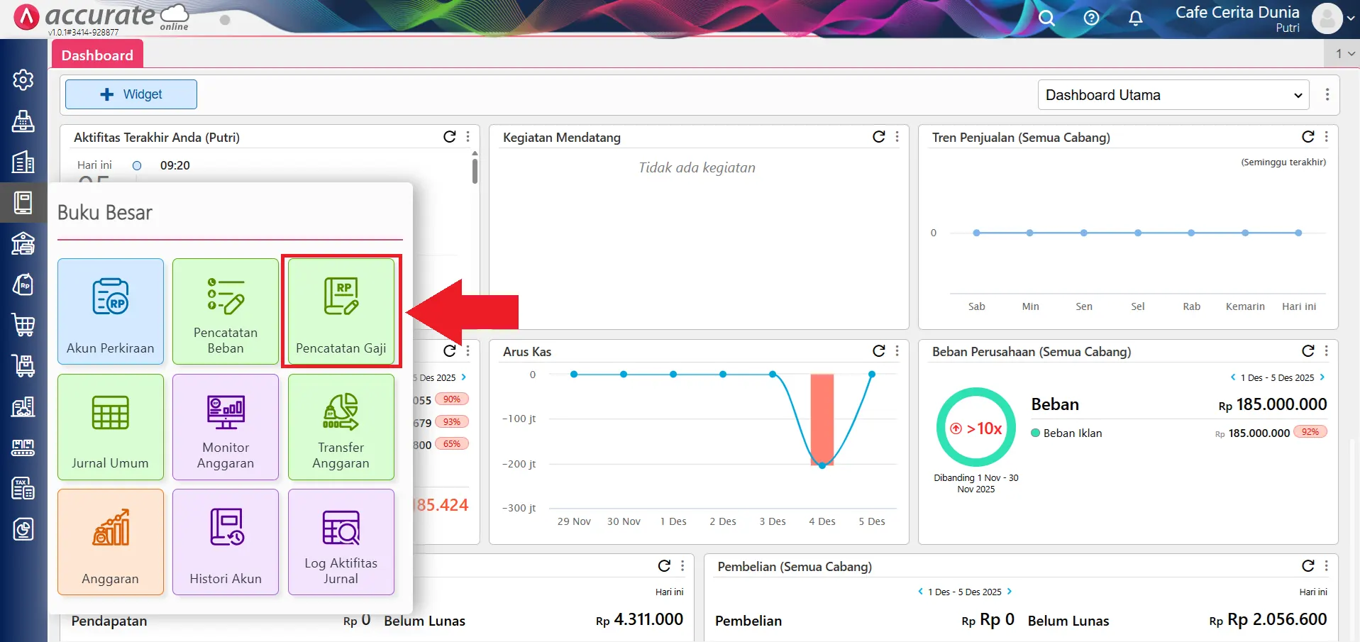Select the Jurnal Umum tile
This screenshot has height=642, width=1360.
point(111,427)
